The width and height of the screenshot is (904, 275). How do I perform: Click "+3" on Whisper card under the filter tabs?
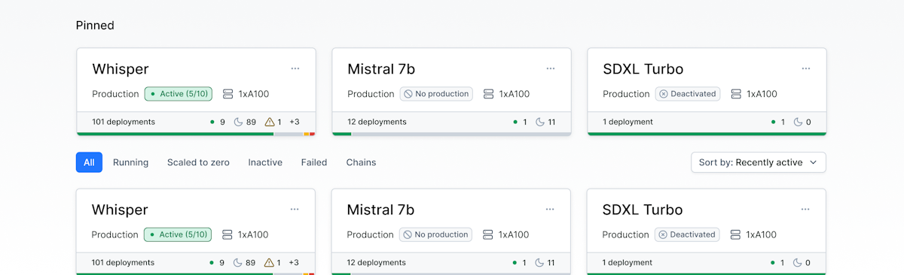click(x=294, y=262)
